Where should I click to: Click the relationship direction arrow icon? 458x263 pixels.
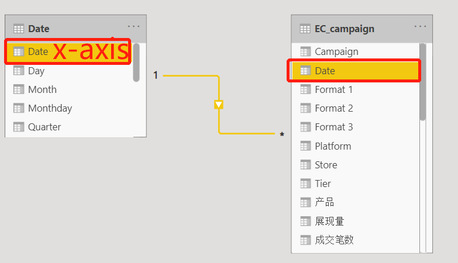click(x=219, y=105)
